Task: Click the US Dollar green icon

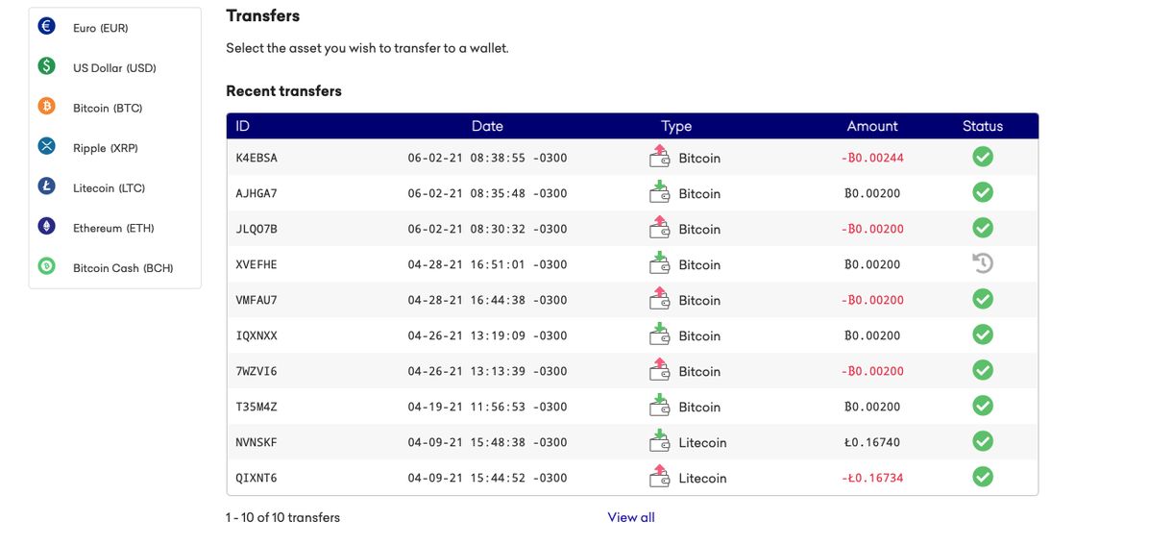Action: coord(46,67)
